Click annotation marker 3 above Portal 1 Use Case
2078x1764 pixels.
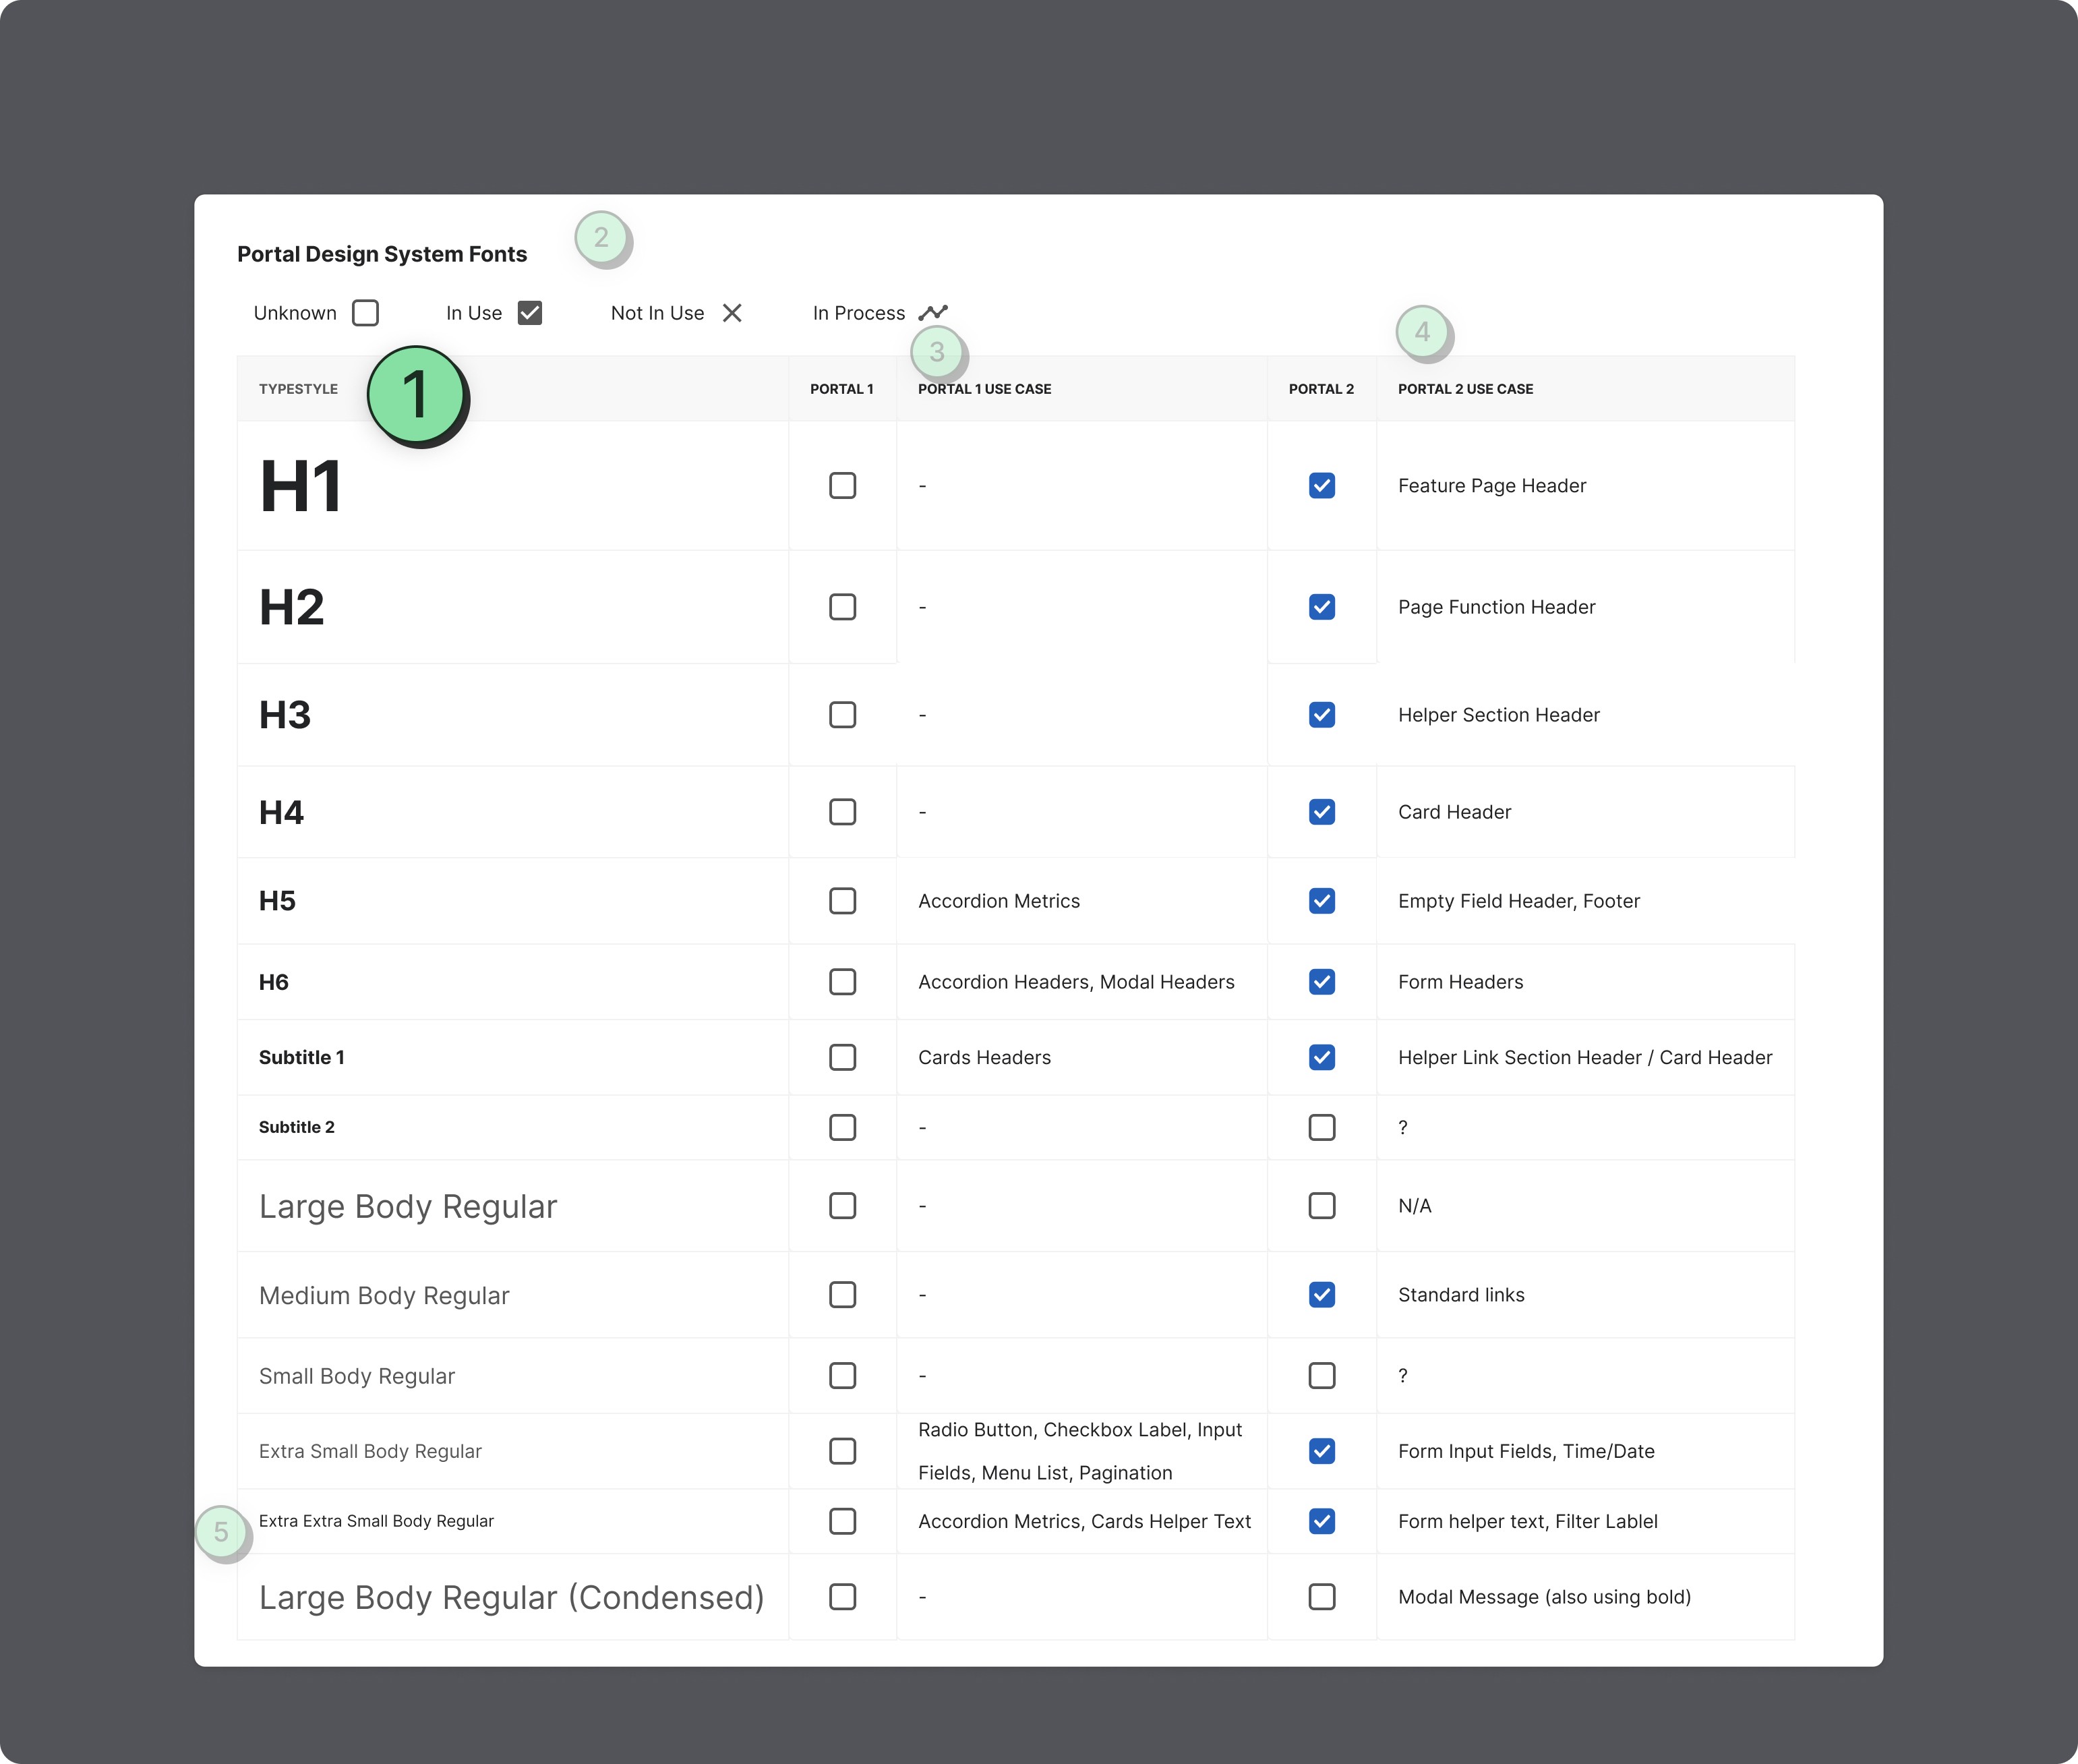point(937,351)
